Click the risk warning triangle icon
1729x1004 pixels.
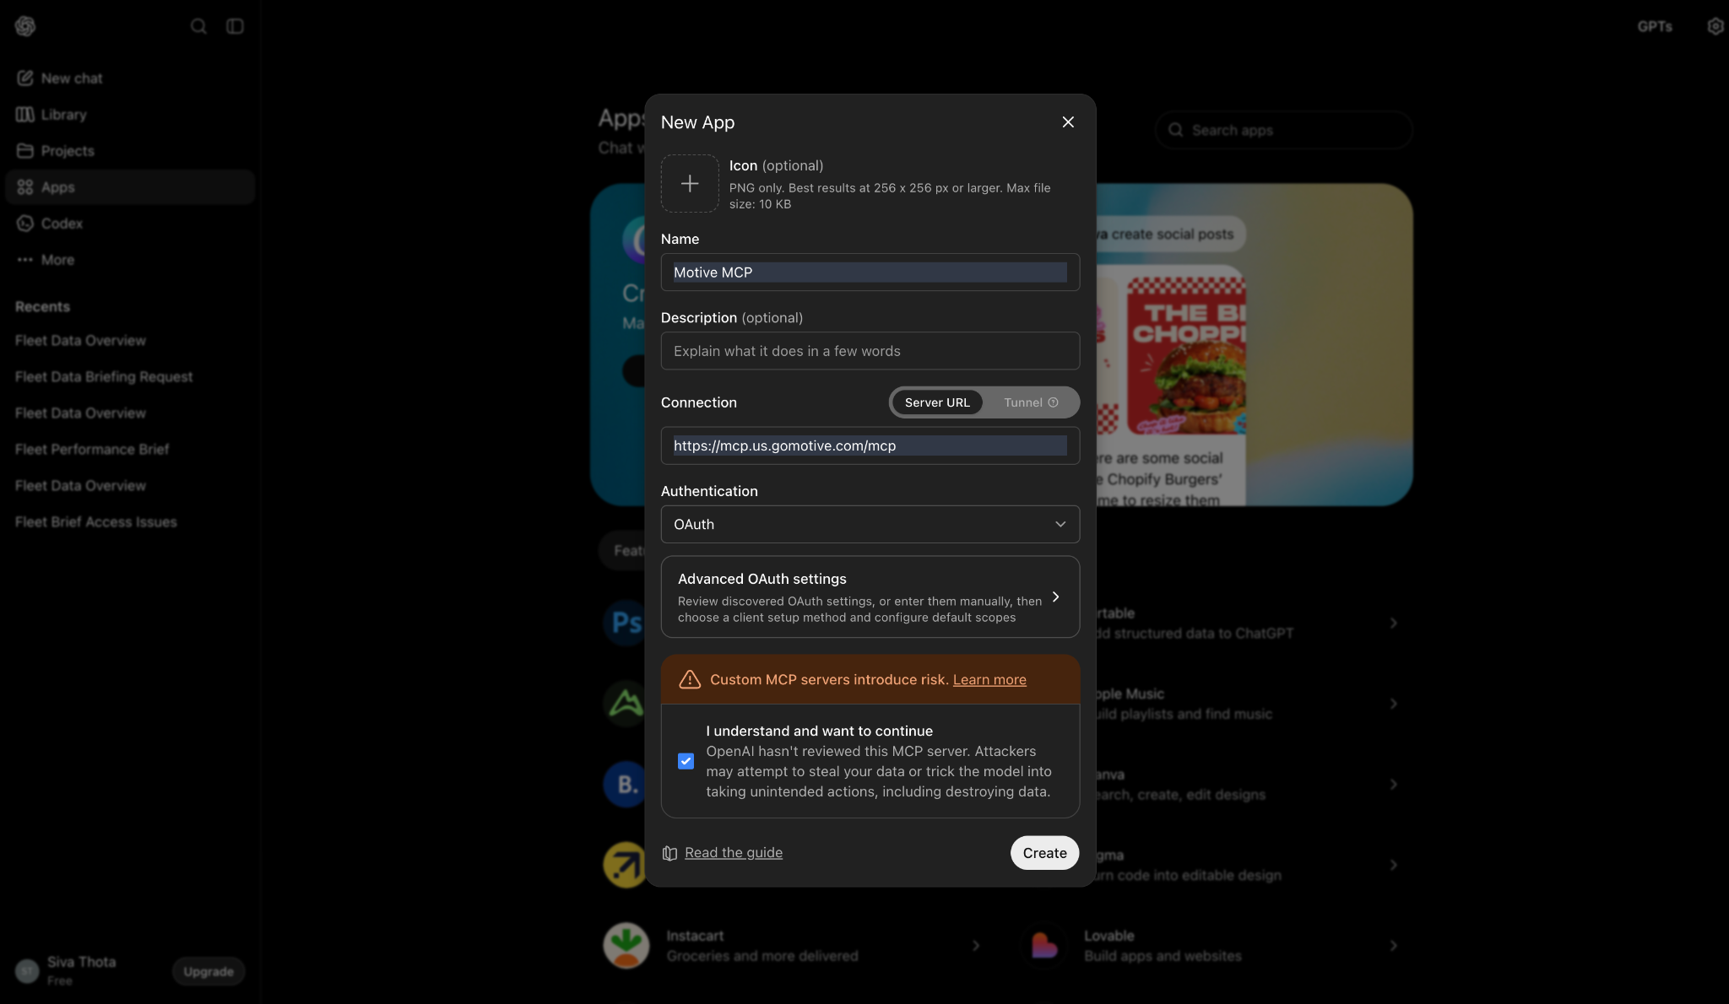click(x=690, y=679)
